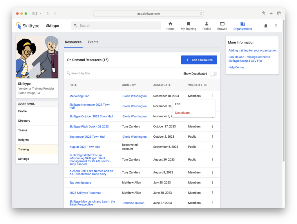Screen dimensions: 297x224
Task: Expand actions for August 2023 Town Hall
Action: click(212, 147)
